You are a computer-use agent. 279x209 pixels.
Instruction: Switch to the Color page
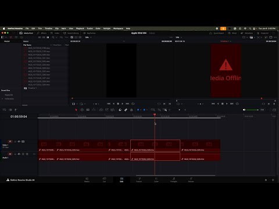click(156, 179)
